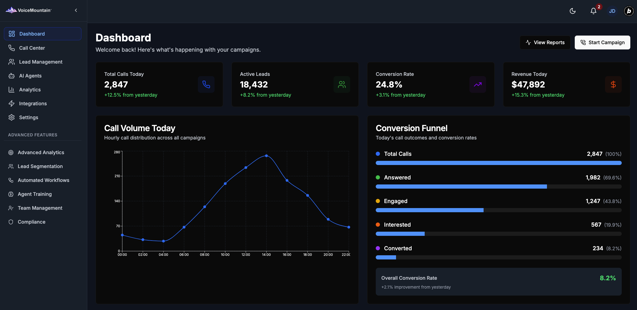Open Lead Management from the sidebar
The height and width of the screenshot is (310, 637).
click(x=41, y=62)
